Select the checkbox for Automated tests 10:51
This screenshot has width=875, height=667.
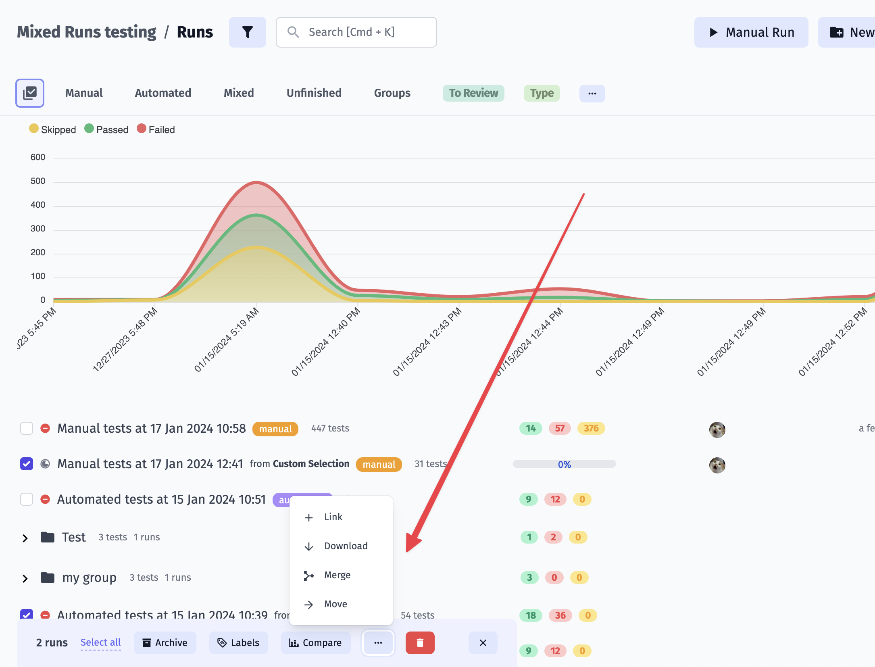coord(27,499)
